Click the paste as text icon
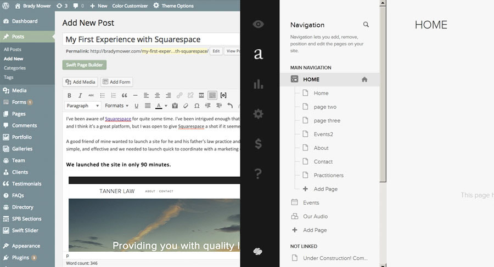 point(175,106)
